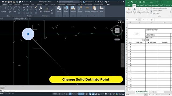Select the Polyline tool in AutoCAD
172x96 pixels.
(x=3, y=9)
